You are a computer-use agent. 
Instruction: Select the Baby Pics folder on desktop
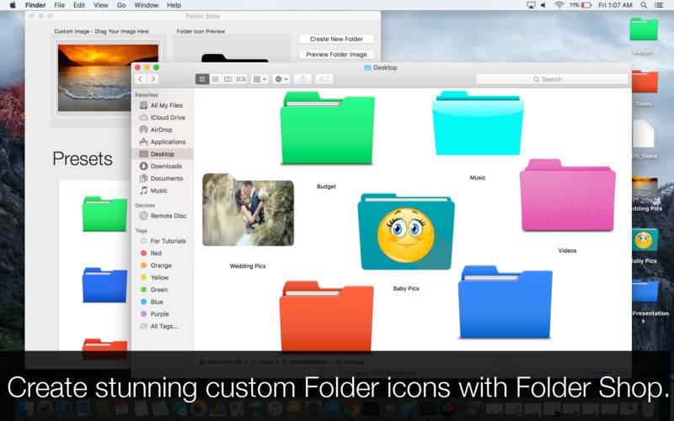click(x=644, y=240)
